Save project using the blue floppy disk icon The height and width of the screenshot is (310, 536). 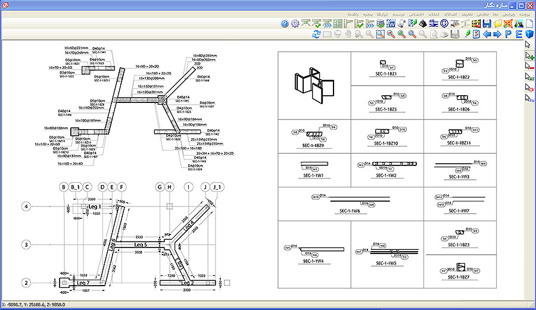tap(487, 24)
